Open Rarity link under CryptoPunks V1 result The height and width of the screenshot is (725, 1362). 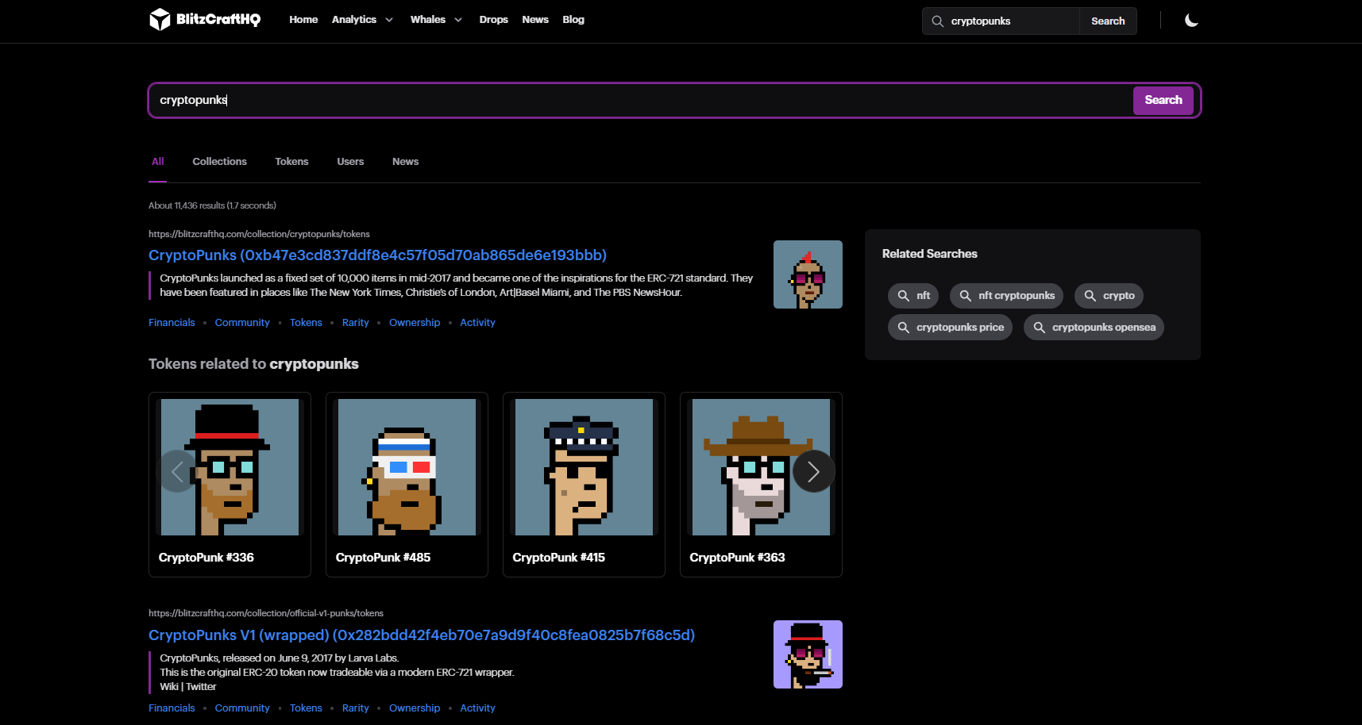click(x=355, y=708)
